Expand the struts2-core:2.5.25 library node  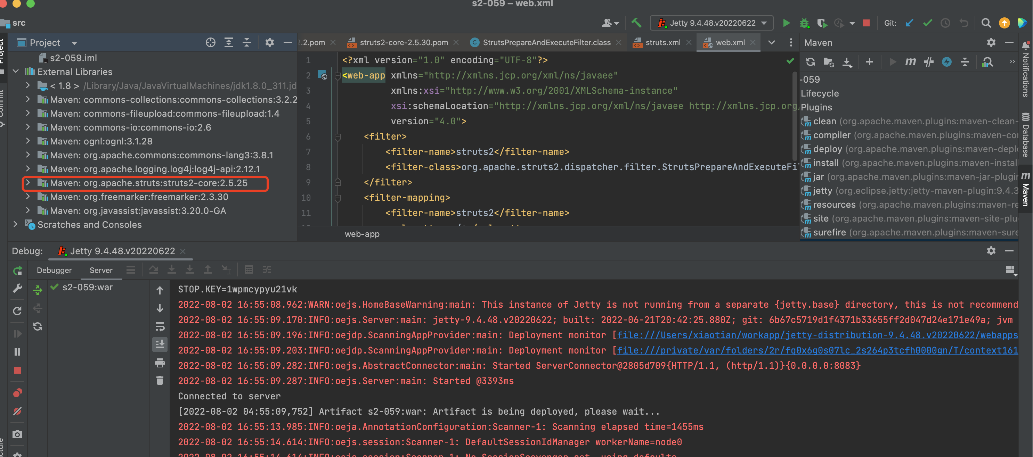pyautogui.click(x=28, y=183)
